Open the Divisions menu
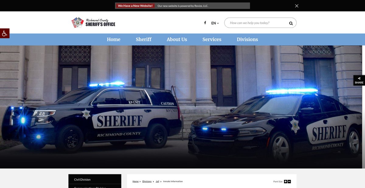This screenshot has height=188, width=365. click(x=247, y=39)
